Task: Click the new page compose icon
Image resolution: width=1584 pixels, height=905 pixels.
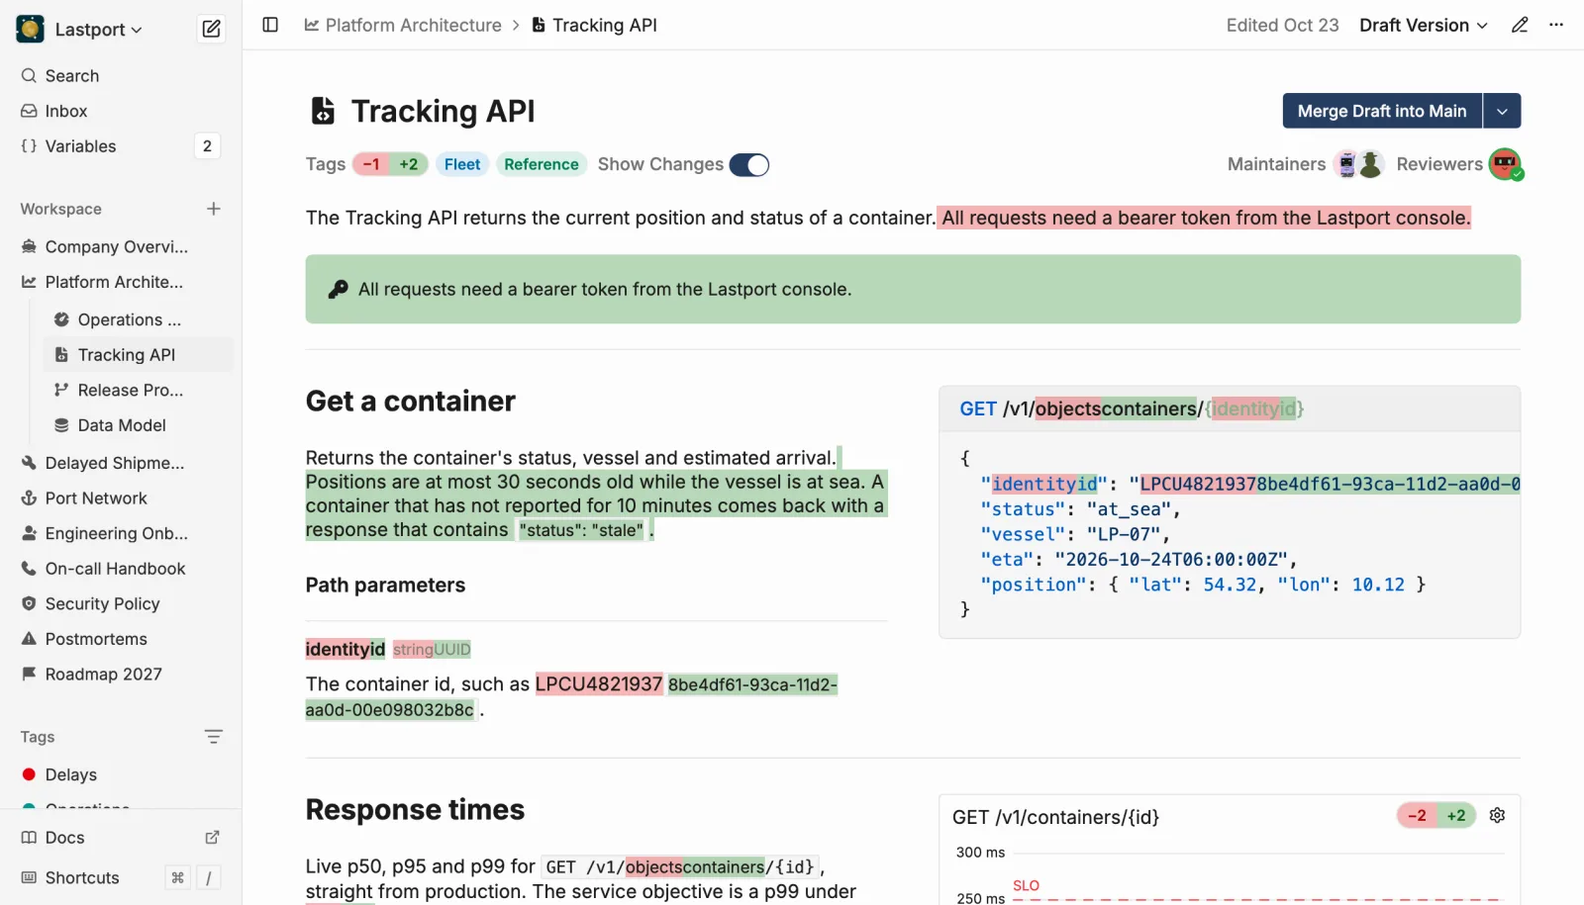Action: point(211,29)
